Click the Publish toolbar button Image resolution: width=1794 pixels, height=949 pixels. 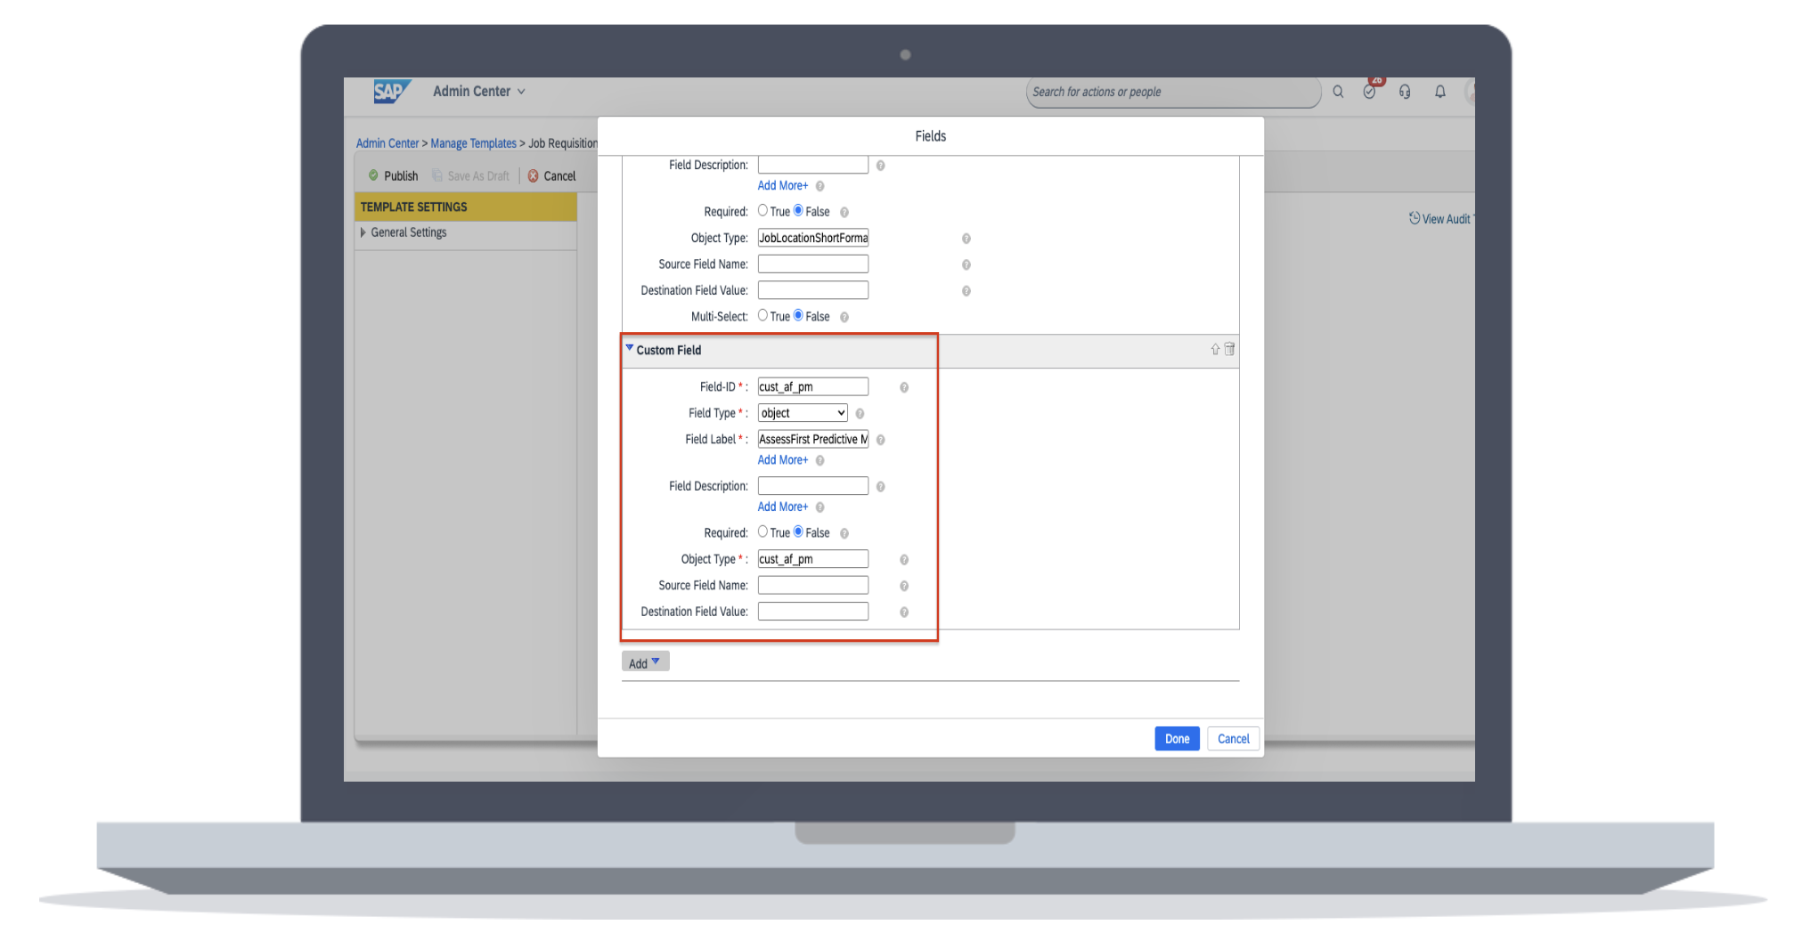pos(393,176)
